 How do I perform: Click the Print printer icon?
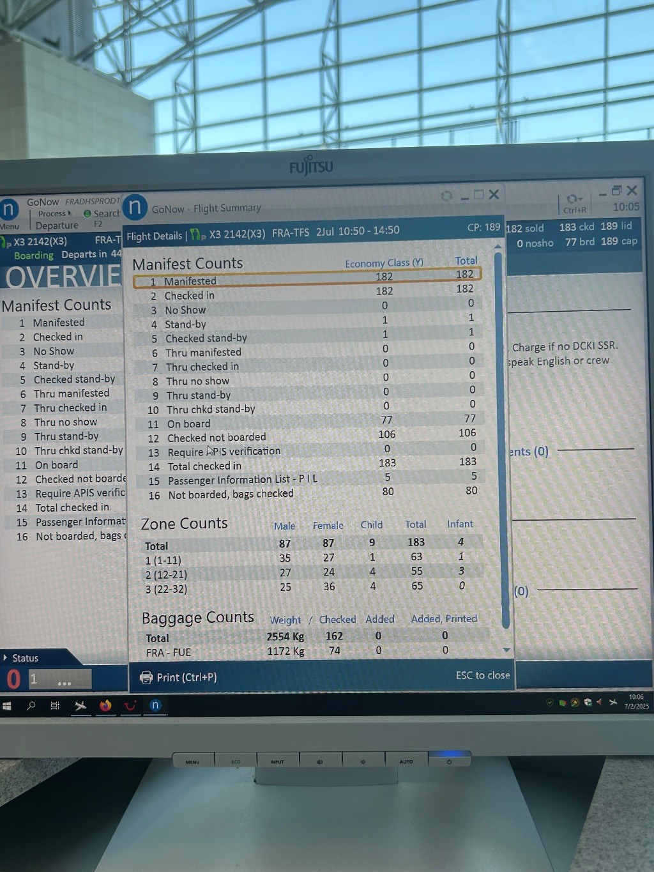[x=146, y=677]
